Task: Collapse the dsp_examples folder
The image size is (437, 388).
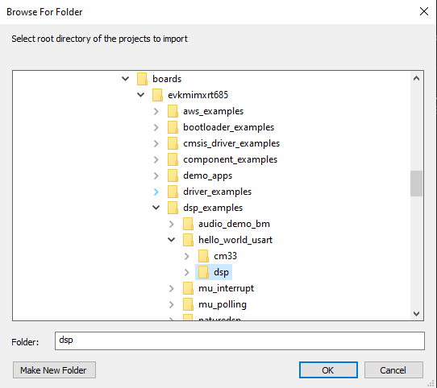Action: coord(156,208)
